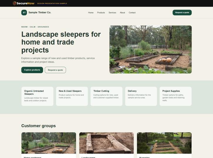The width and height of the screenshot is (213, 158).
Task: Click 'Timber options for paths, garden beds' text
Action: [x=173, y=97]
